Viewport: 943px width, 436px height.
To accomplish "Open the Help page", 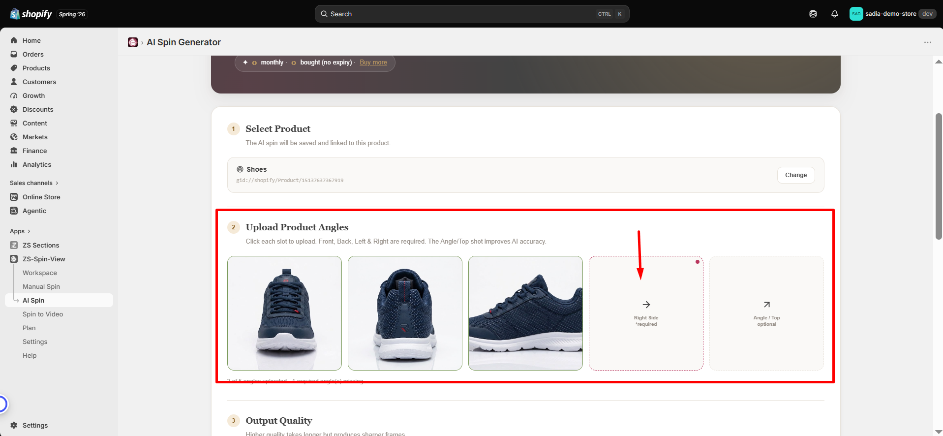I will click(x=30, y=355).
